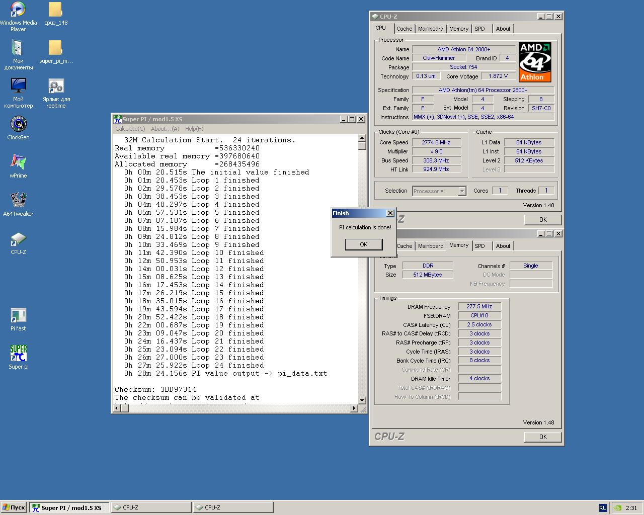This screenshot has width=644, height=515.
Task: Open the Мои документы desktop icon
Action: click(x=18, y=55)
